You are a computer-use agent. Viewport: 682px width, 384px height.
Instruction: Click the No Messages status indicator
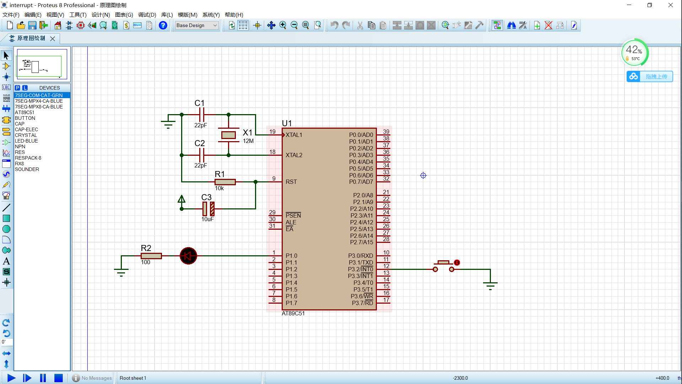pos(92,378)
